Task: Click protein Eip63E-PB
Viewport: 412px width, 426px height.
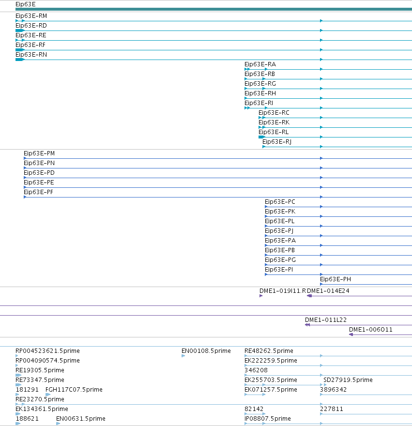Action: tap(280, 250)
